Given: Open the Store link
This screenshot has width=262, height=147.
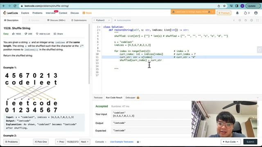Looking at the screenshot, I should click(x=87, y=13).
